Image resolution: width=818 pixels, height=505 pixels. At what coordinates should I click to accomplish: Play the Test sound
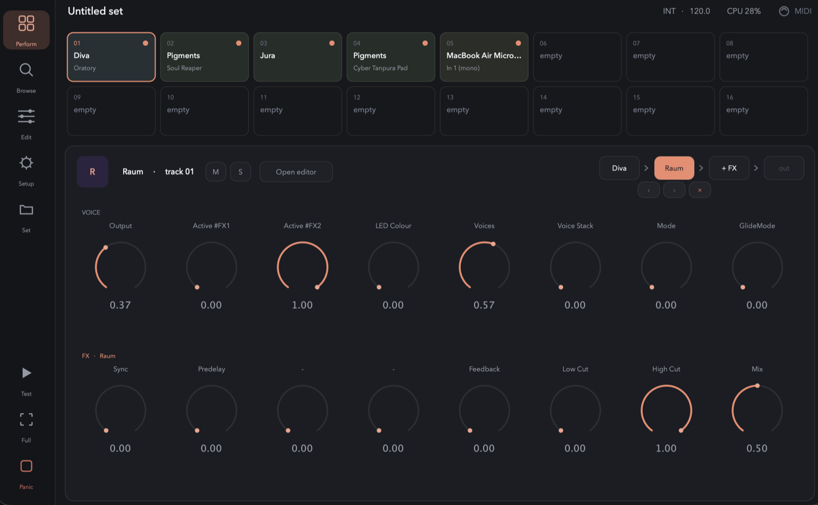click(x=26, y=381)
